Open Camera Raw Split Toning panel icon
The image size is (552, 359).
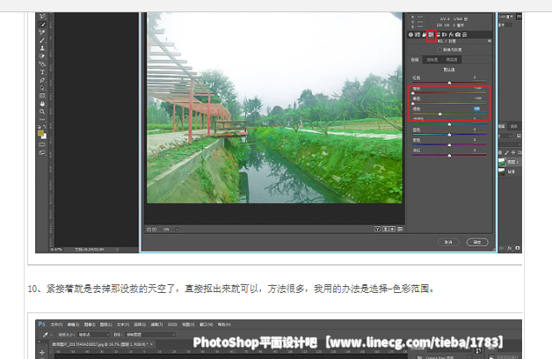(x=439, y=34)
